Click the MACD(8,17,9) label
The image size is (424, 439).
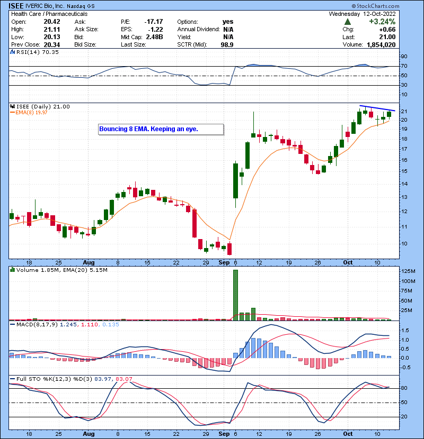(37, 325)
